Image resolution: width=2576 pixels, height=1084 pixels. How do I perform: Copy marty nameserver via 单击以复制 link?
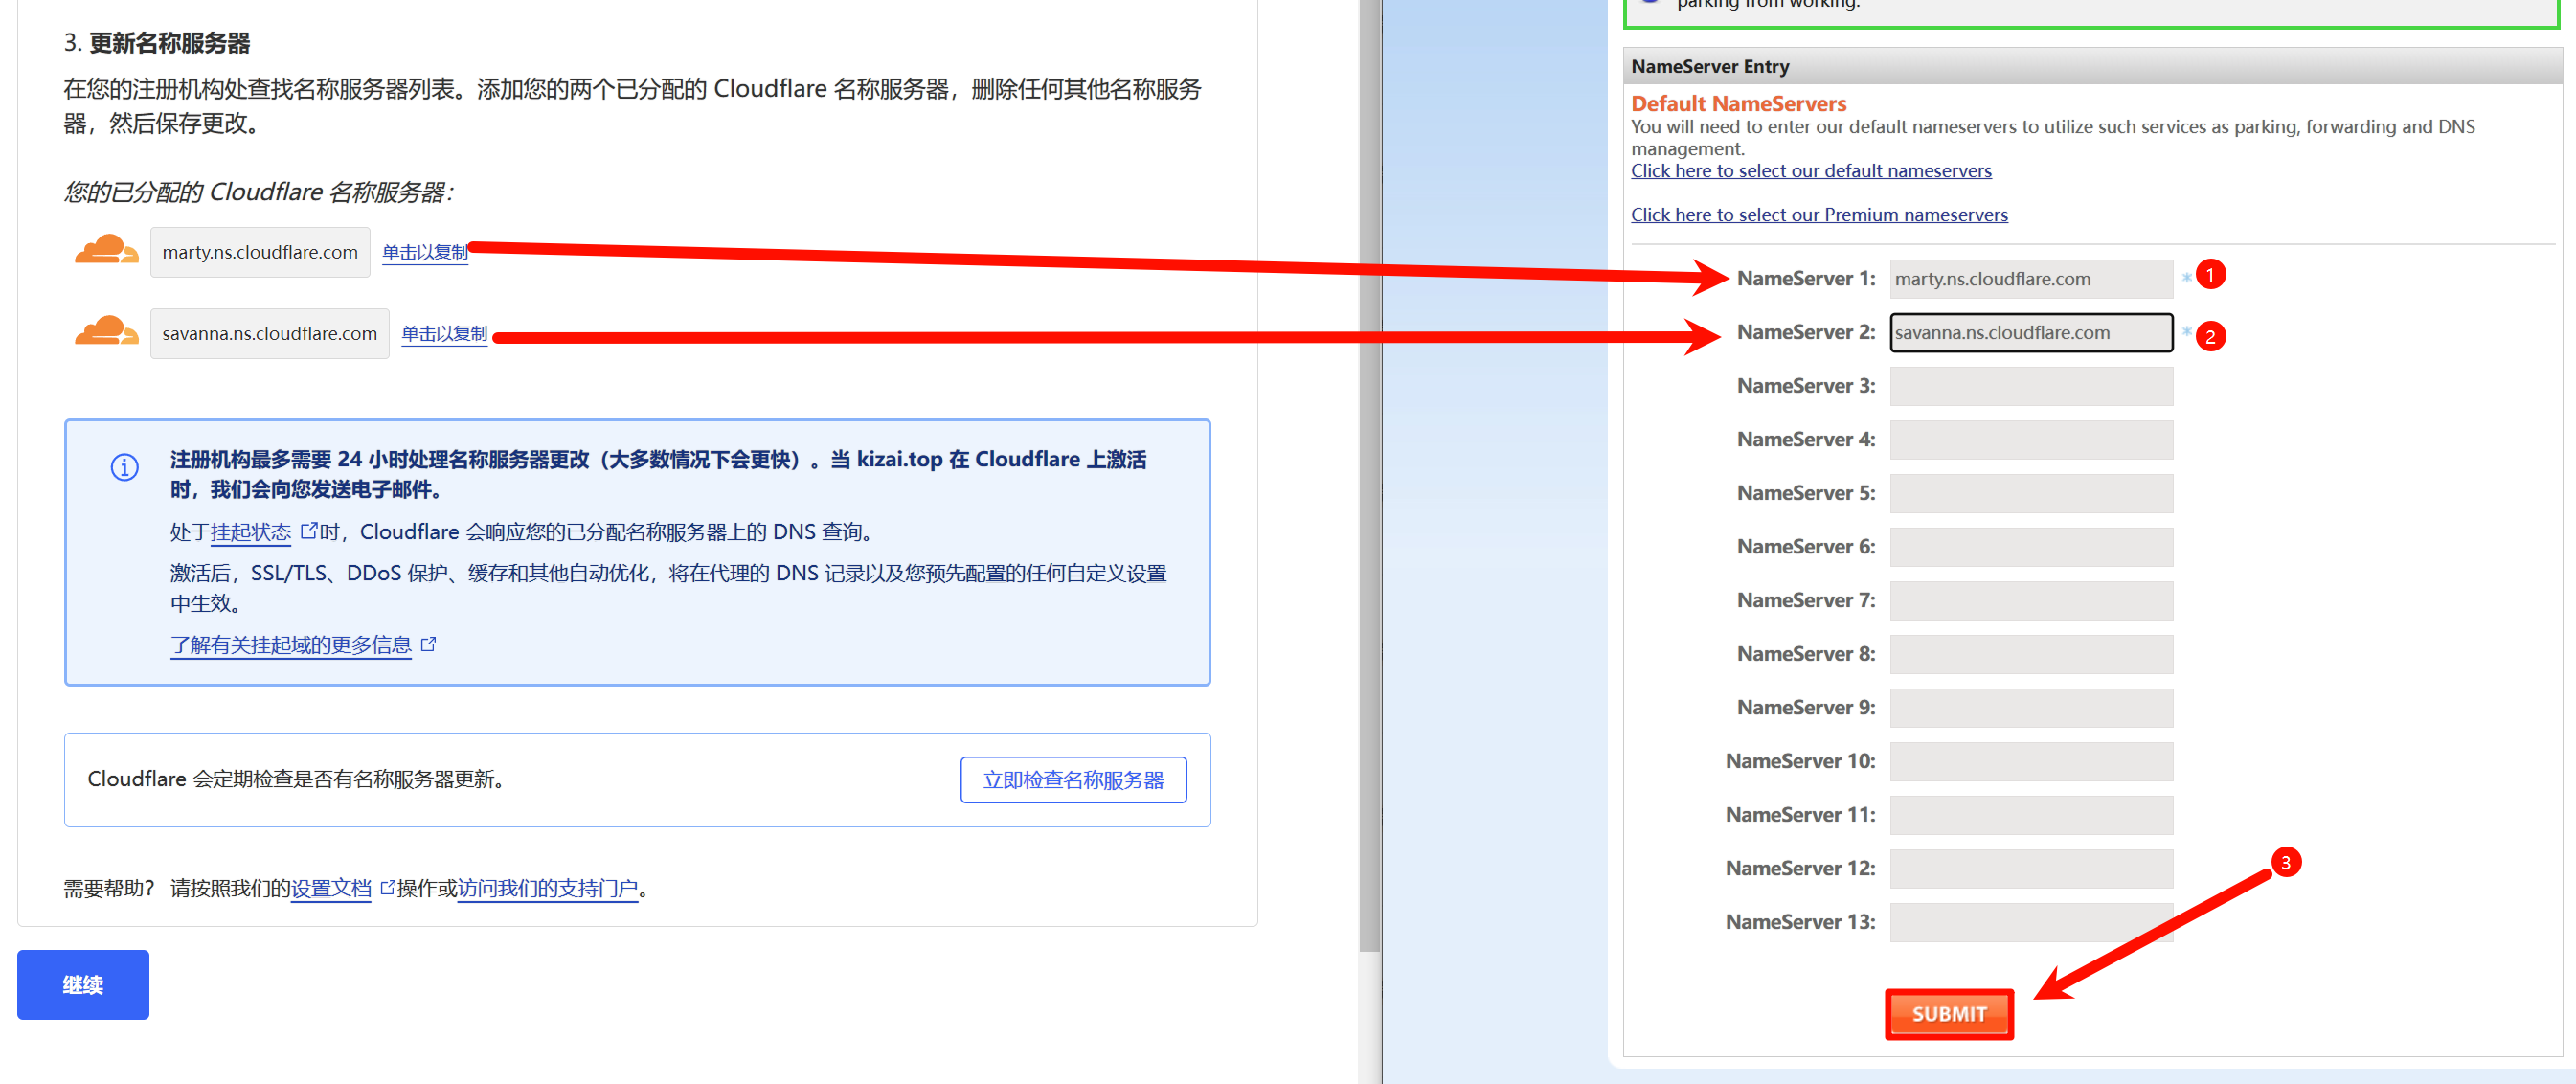click(x=425, y=252)
